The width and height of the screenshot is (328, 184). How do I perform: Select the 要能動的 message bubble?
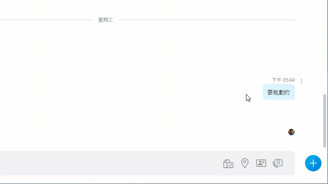click(x=279, y=92)
